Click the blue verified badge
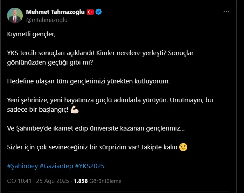The image size is (244, 193). tap(99, 12)
